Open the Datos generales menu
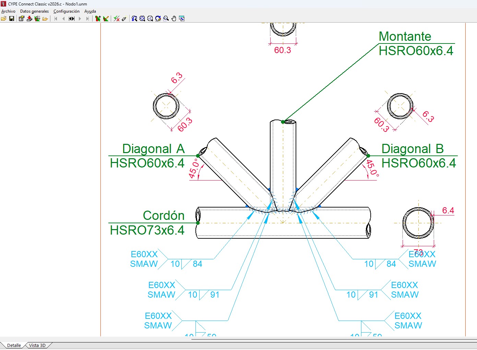477x350 pixels. click(x=34, y=11)
